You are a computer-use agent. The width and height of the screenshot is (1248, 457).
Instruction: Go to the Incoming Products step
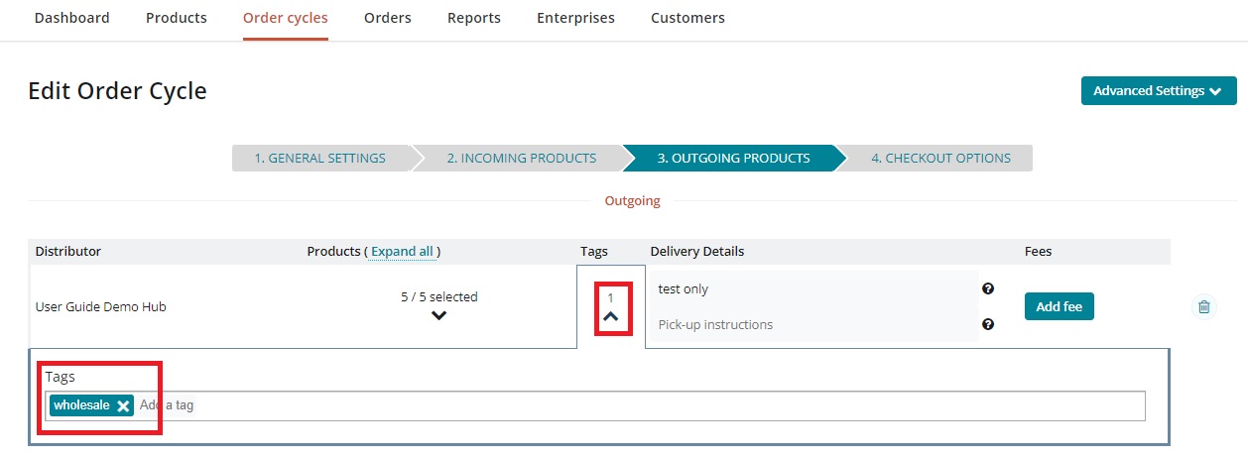[x=521, y=158]
